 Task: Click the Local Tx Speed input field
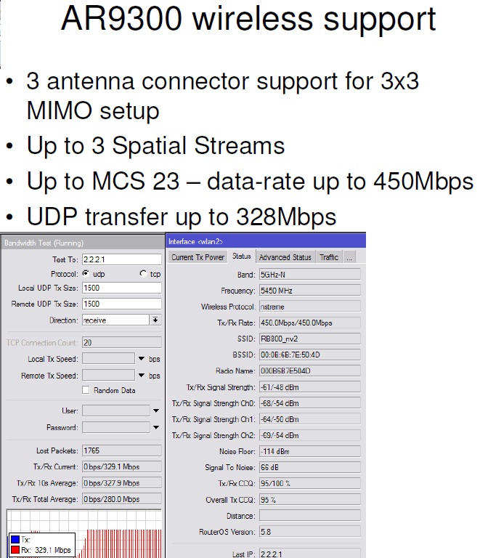coord(108,359)
